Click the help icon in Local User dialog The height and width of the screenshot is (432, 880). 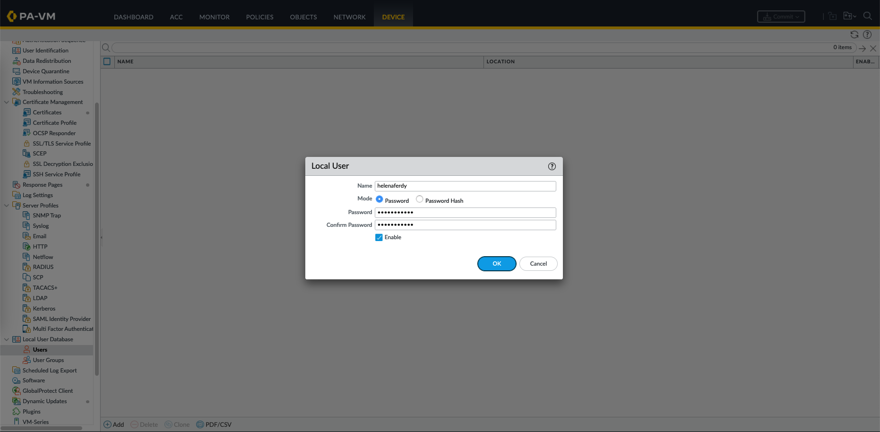(552, 166)
